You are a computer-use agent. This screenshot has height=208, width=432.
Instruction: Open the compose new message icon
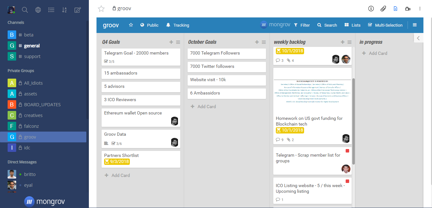77,10
